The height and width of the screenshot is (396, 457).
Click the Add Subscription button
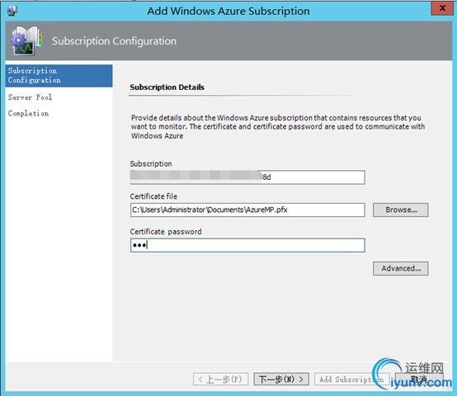(351, 379)
